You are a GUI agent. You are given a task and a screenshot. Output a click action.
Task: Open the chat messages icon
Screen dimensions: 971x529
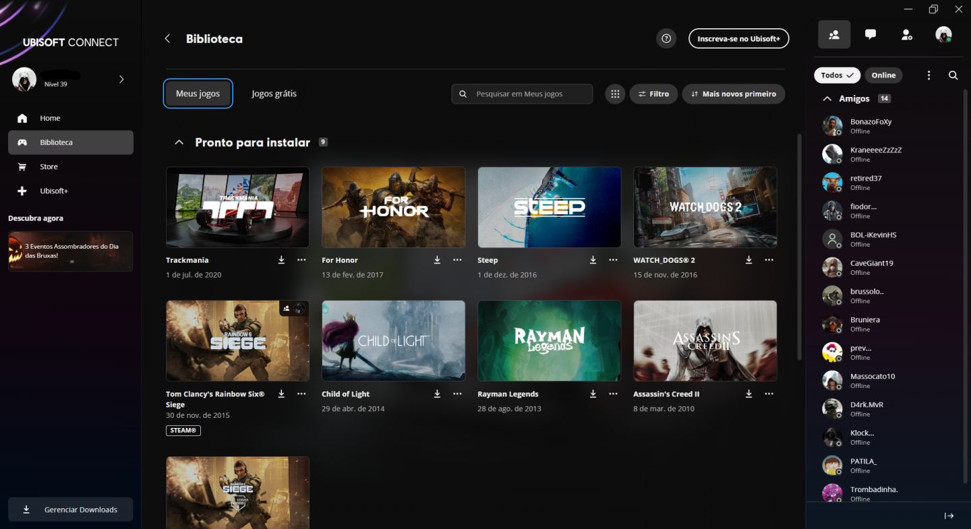871,34
